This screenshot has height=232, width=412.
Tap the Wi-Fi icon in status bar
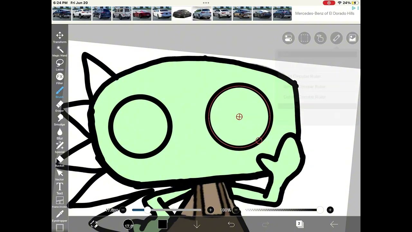pyautogui.click(x=340, y=3)
